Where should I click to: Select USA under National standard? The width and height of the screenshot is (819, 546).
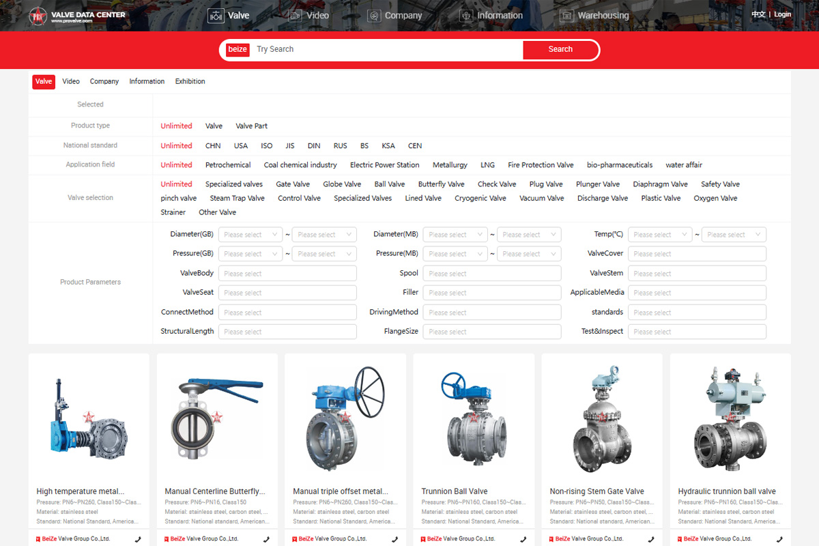[x=240, y=146]
